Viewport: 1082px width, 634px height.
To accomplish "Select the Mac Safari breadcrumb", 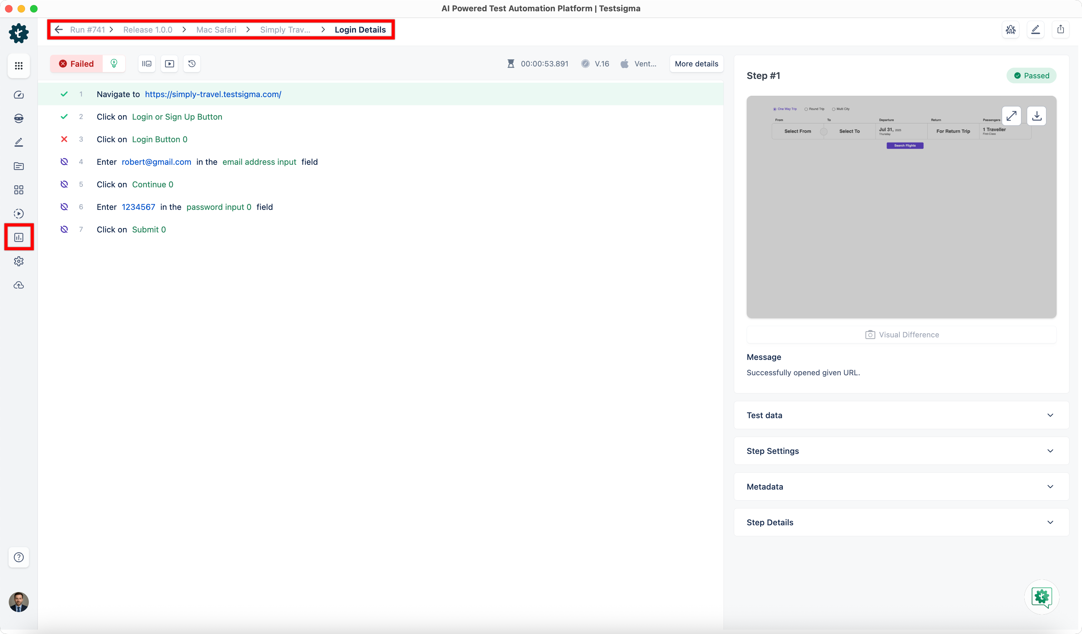I will point(216,29).
